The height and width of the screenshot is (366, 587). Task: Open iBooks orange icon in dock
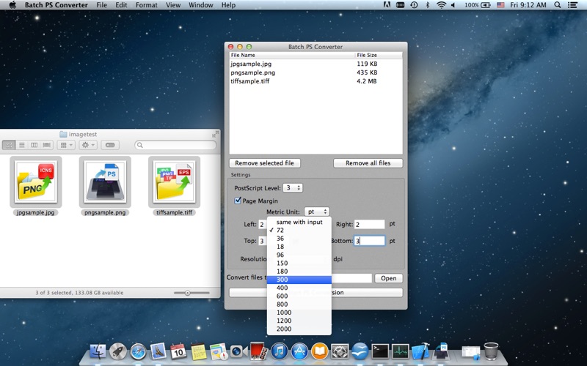pos(320,351)
